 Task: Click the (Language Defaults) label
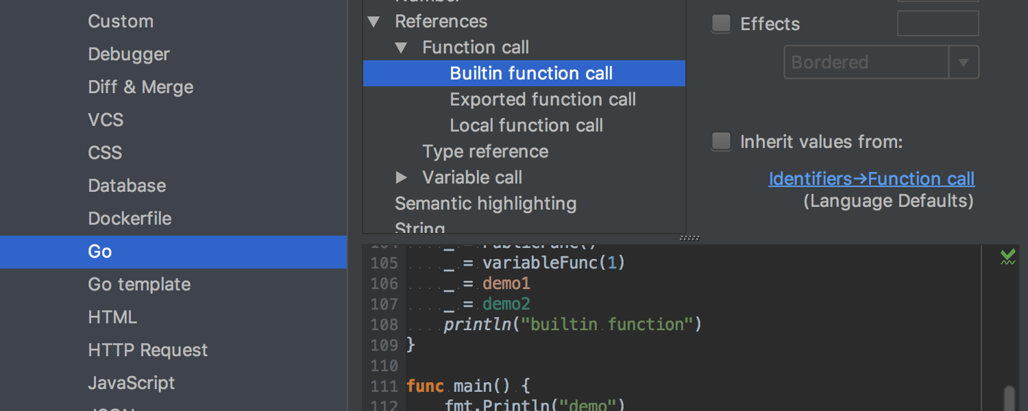pyautogui.click(x=888, y=201)
